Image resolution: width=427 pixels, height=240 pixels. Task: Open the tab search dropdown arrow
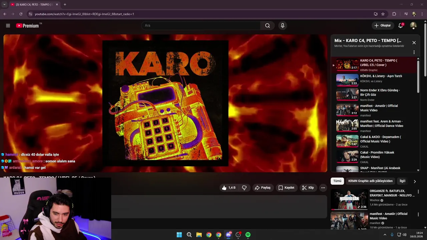tap(4, 4)
